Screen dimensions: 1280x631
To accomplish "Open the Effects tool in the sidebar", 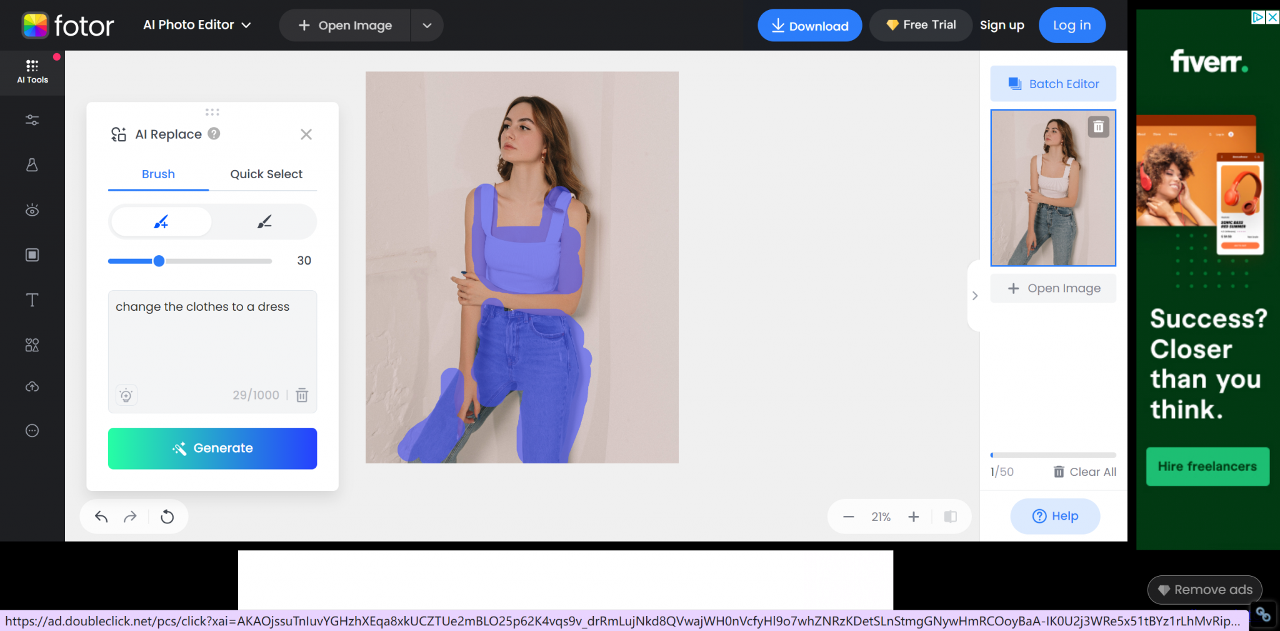I will [32, 165].
